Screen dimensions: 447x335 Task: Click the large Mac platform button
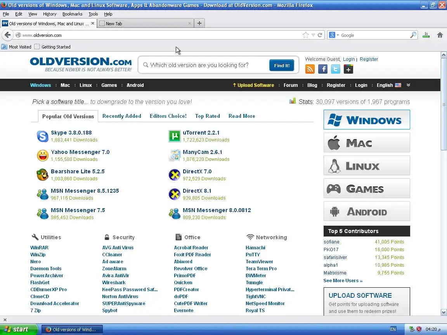[x=367, y=142]
